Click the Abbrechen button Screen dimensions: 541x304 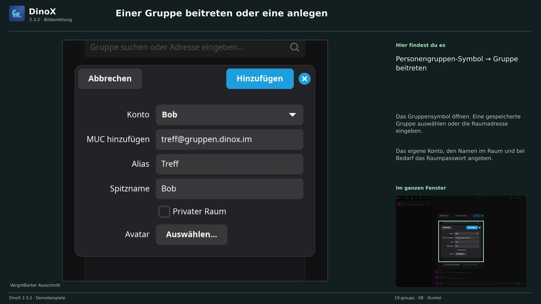click(x=110, y=79)
